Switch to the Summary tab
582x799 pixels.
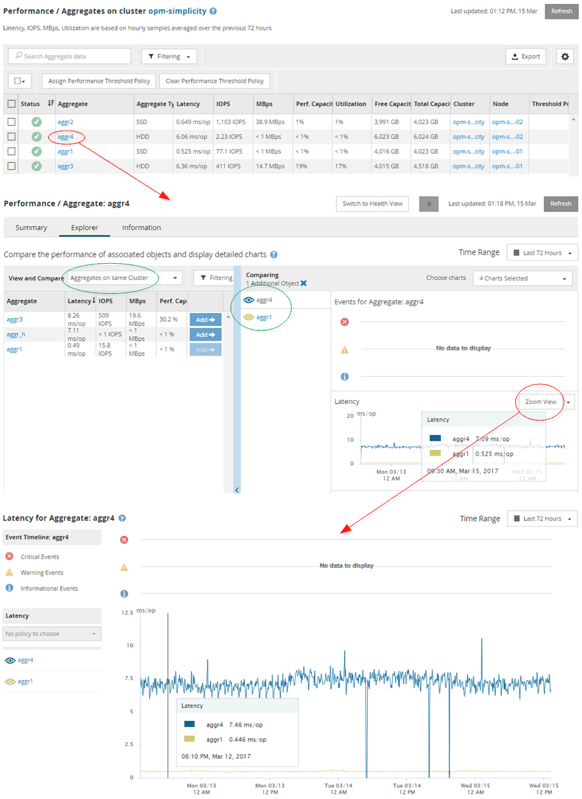tap(32, 228)
